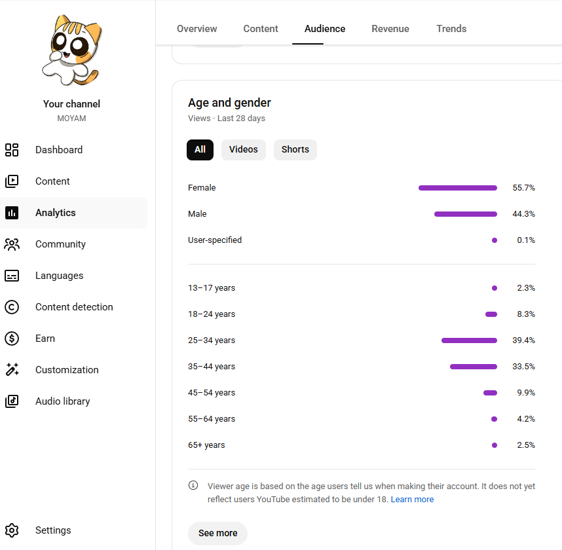Click the Male row label
Viewport: 562px width, 550px height.
coord(197,214)
